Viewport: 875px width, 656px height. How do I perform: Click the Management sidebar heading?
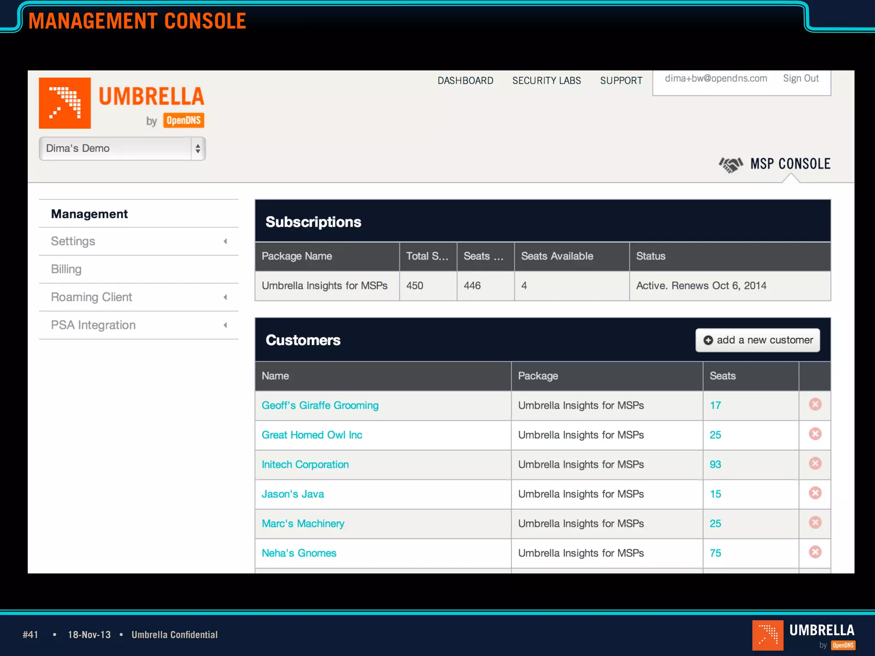(89, 214)
